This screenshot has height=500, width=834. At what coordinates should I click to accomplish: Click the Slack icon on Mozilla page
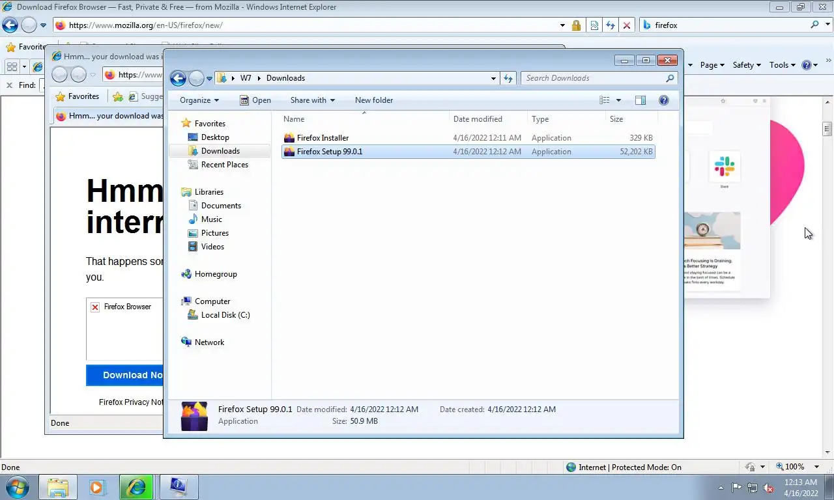[724, 166]
